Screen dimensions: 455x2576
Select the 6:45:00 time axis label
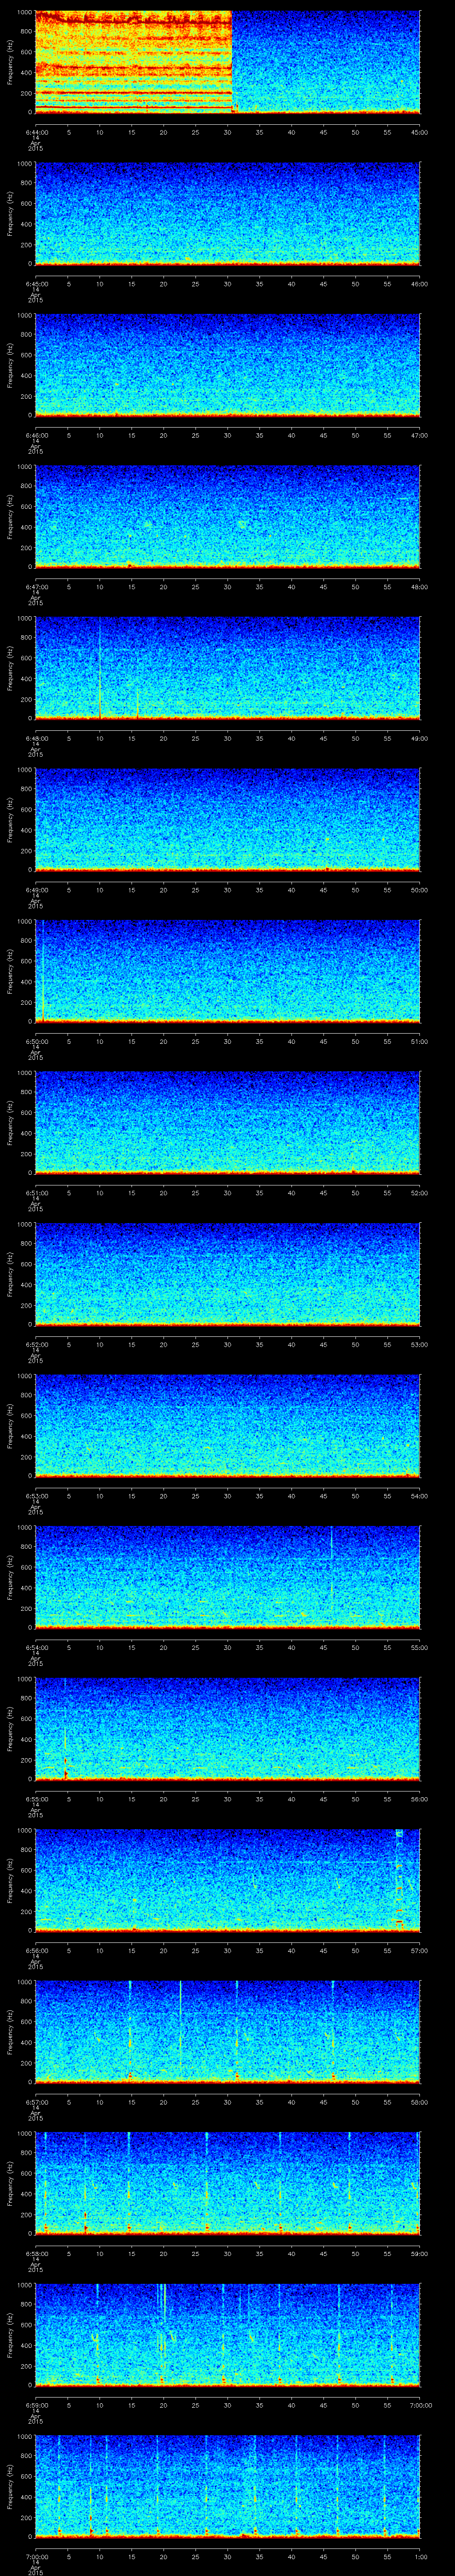click(36, 284)
